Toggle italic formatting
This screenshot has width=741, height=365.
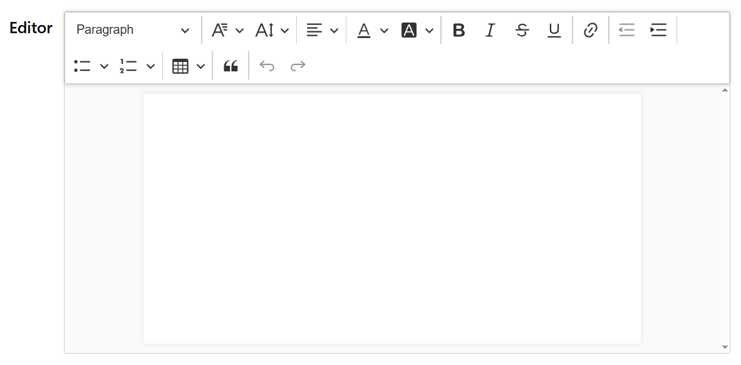490,30
